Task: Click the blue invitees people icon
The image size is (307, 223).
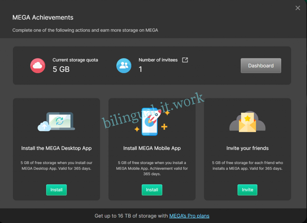Action: pos(124,66)
